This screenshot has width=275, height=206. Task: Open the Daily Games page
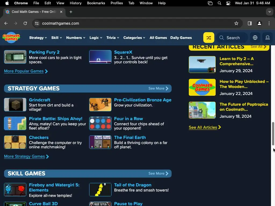pyautogui.click(x=181, y=38)
